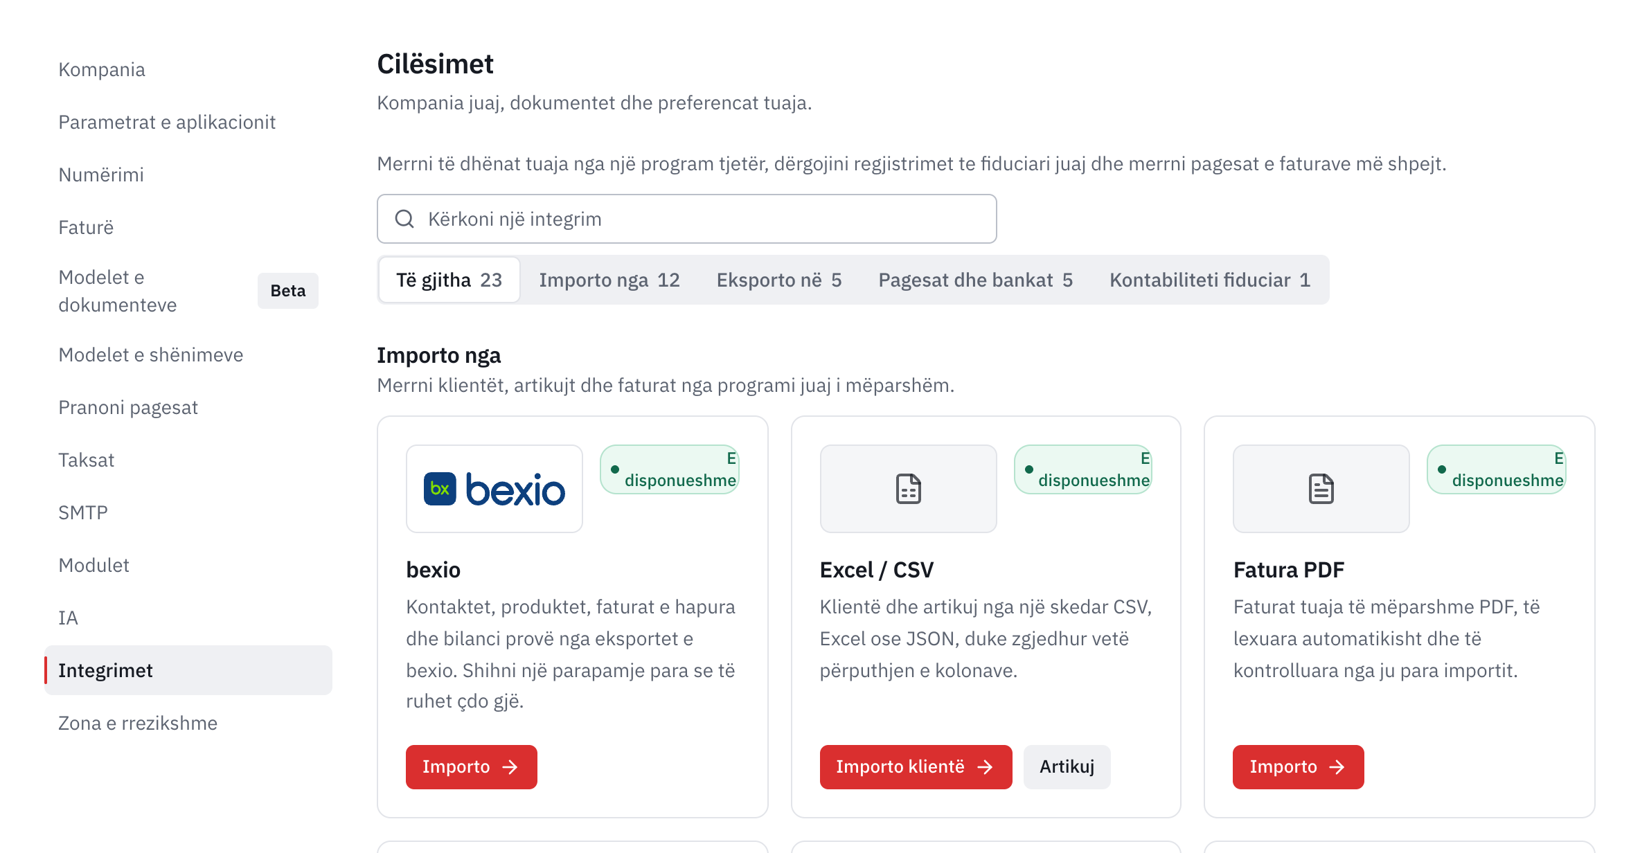Click the Fatura PDF card title
This screenshot has width=1640, height=853.
[1289, 570]
